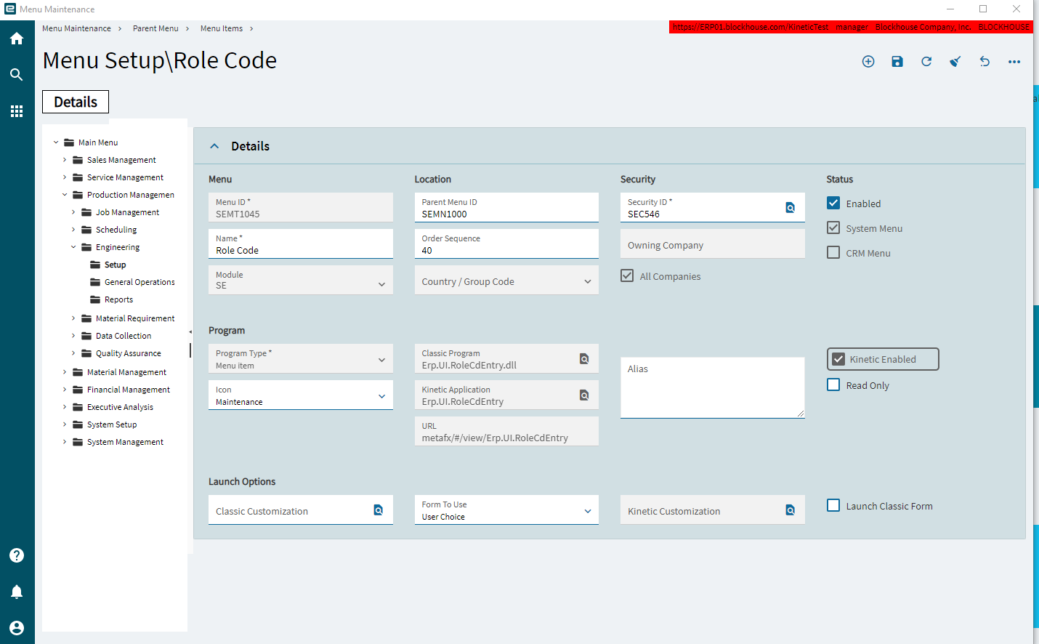Click the Order Sequence field
The height and width of the screenshot is (644, 1039).
point(506,243)
